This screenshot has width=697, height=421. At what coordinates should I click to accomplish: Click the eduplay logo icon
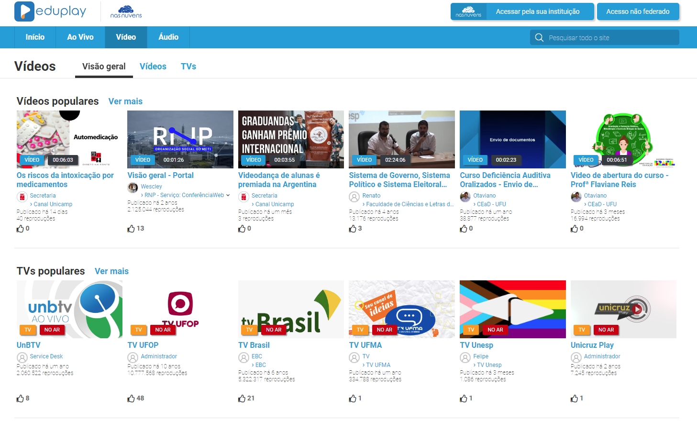click(x=24, y=11)
